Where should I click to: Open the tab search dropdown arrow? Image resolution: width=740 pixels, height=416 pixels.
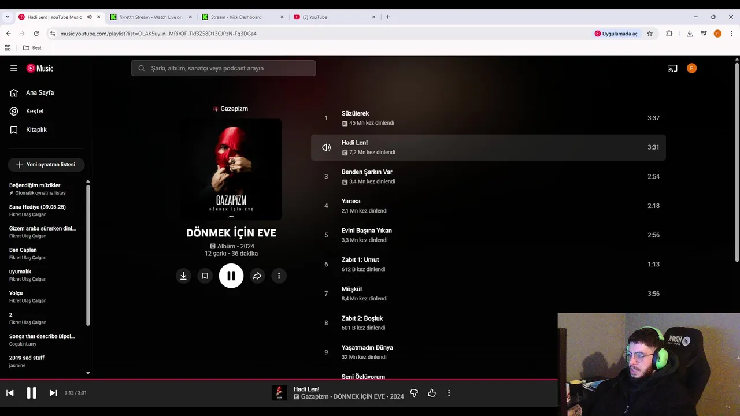[x=7, y=17]
